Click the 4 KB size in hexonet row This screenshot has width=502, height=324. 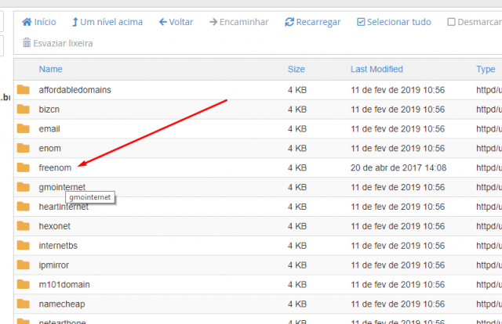[x=297, y=226]
